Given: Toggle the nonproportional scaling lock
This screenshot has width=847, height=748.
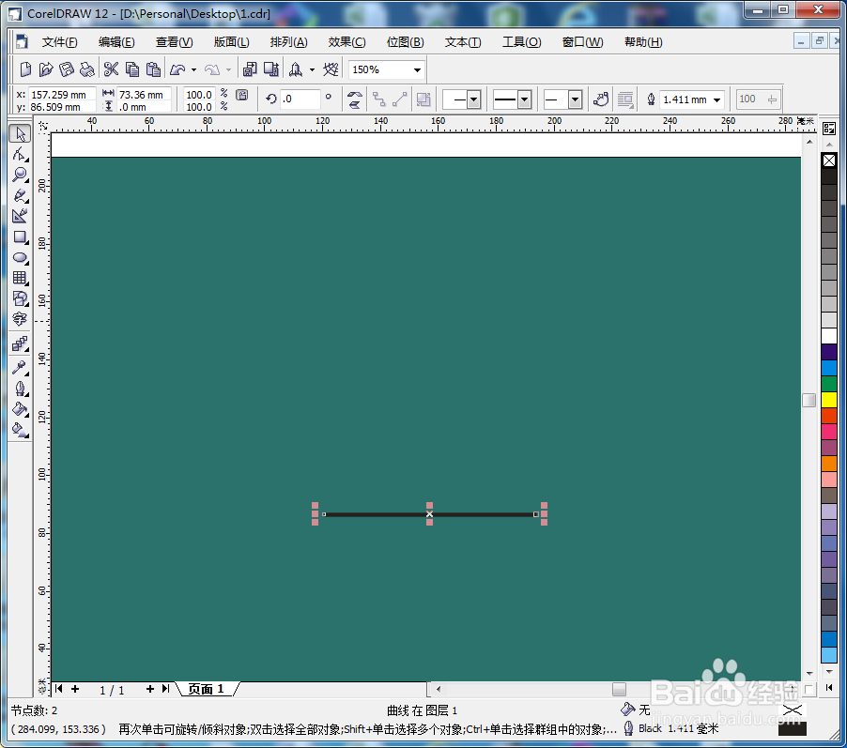Looking at the screenshot, I should (242, 95).
